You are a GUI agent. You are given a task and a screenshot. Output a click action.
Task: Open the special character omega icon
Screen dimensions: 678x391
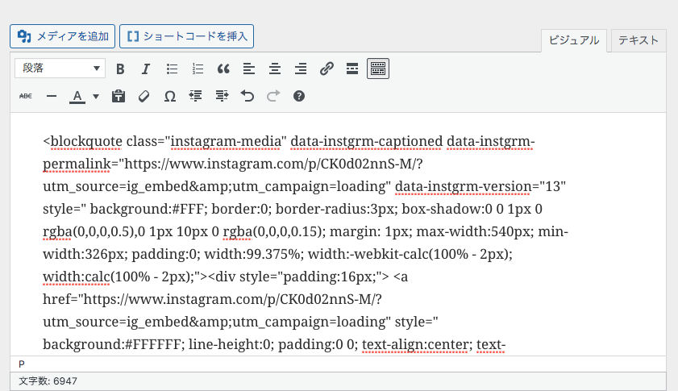coord(170,96)
